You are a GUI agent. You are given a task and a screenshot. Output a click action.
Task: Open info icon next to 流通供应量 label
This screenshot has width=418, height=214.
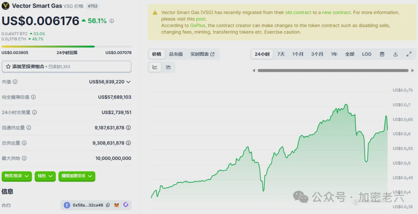pyautogui.click(x=29, y=128)
